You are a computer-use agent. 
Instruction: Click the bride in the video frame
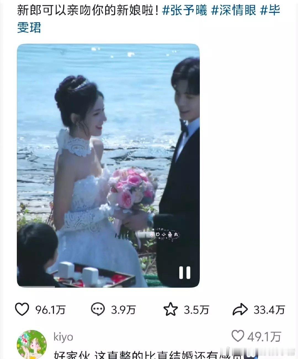tap(91, 177)
